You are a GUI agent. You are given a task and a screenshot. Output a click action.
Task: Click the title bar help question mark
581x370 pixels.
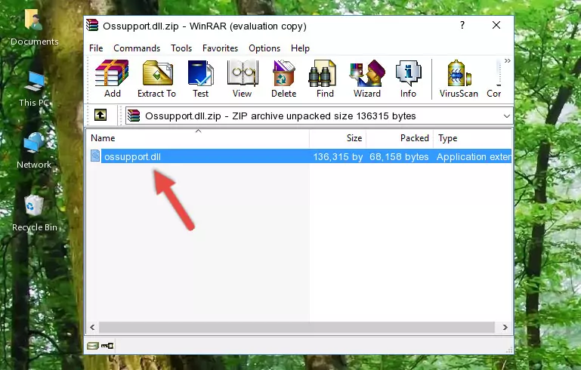462,25
